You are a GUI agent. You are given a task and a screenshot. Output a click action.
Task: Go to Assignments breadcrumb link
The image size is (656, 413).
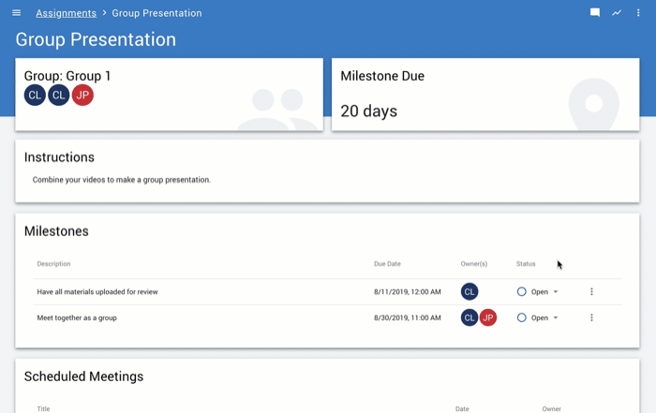[66, 13]
